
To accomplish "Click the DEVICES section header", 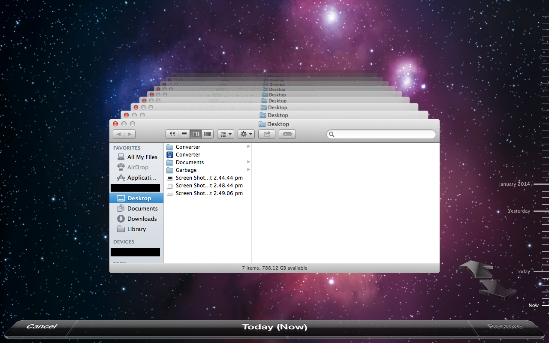I will [x=124, y=242].
